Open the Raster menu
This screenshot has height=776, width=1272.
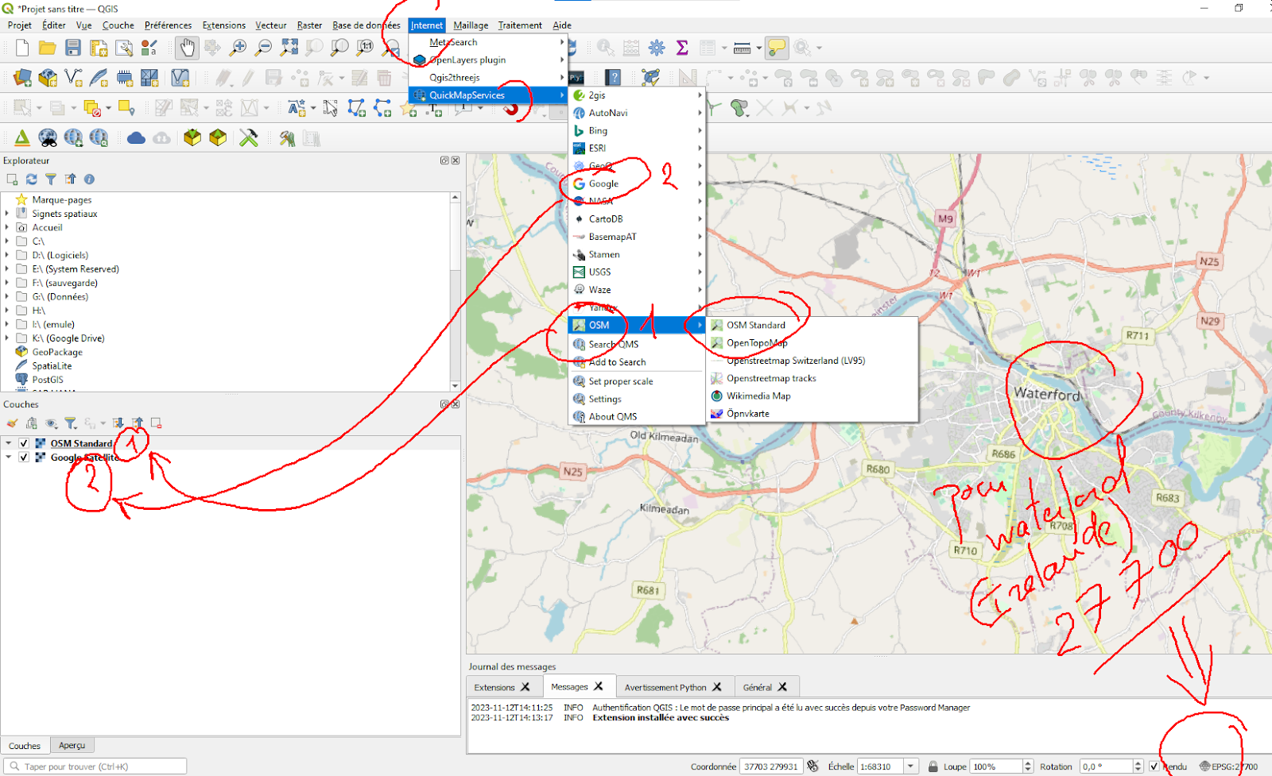(309, 25)
